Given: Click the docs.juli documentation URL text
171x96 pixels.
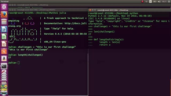Looking at the screenshot, I should pos(76,23).
